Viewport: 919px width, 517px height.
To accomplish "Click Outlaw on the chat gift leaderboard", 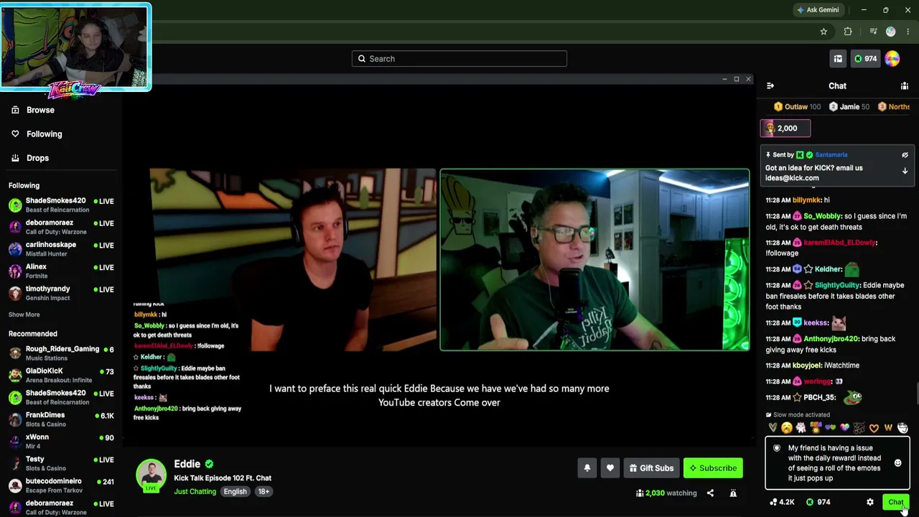I will click(x=797, y=107).
